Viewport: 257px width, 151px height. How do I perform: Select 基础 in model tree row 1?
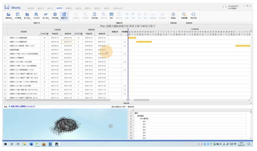[136, 113]
